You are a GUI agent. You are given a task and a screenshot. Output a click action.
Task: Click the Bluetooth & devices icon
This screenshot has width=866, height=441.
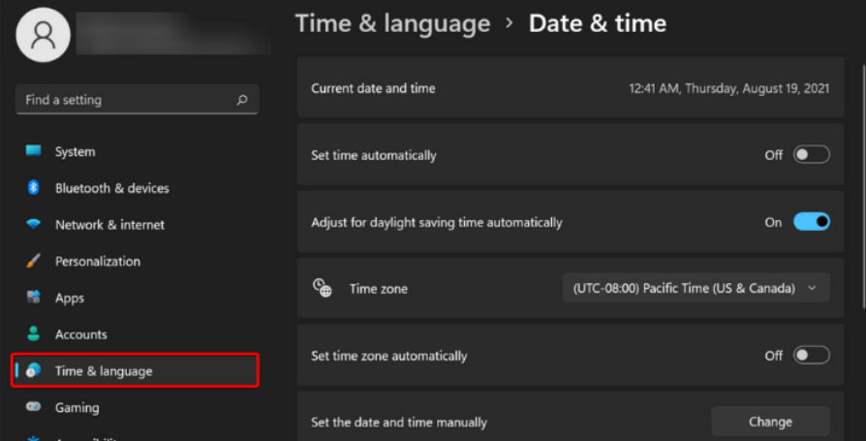pos(34,188)
